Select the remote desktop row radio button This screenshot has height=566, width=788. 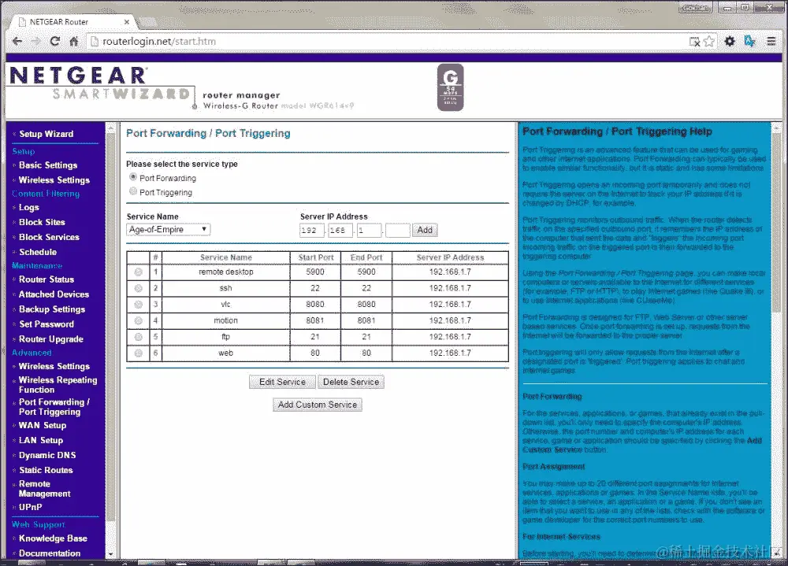click(138, 272)
